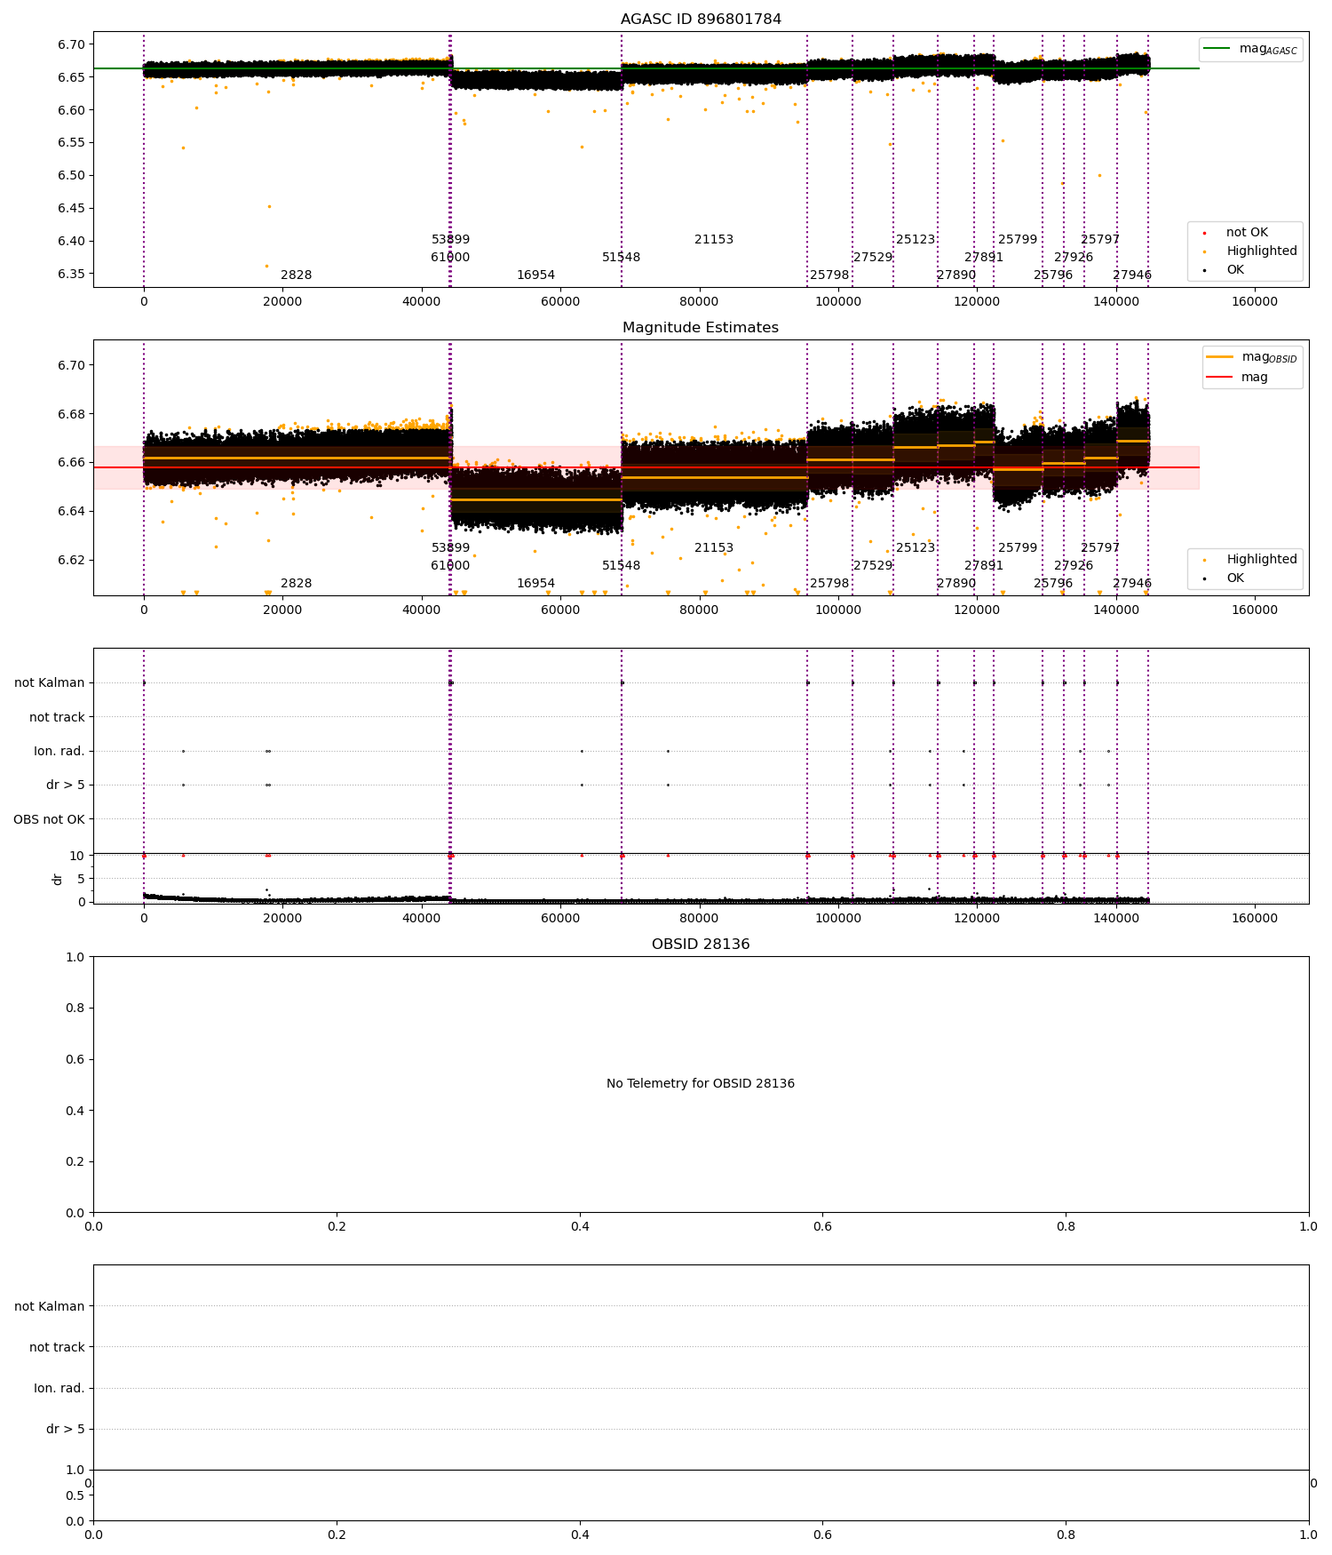Image resolution: width=1332 pixels, height=1555 pixels.
Task: Click OBSID label 51548 in the top plot
Action: tap(621, 258)
